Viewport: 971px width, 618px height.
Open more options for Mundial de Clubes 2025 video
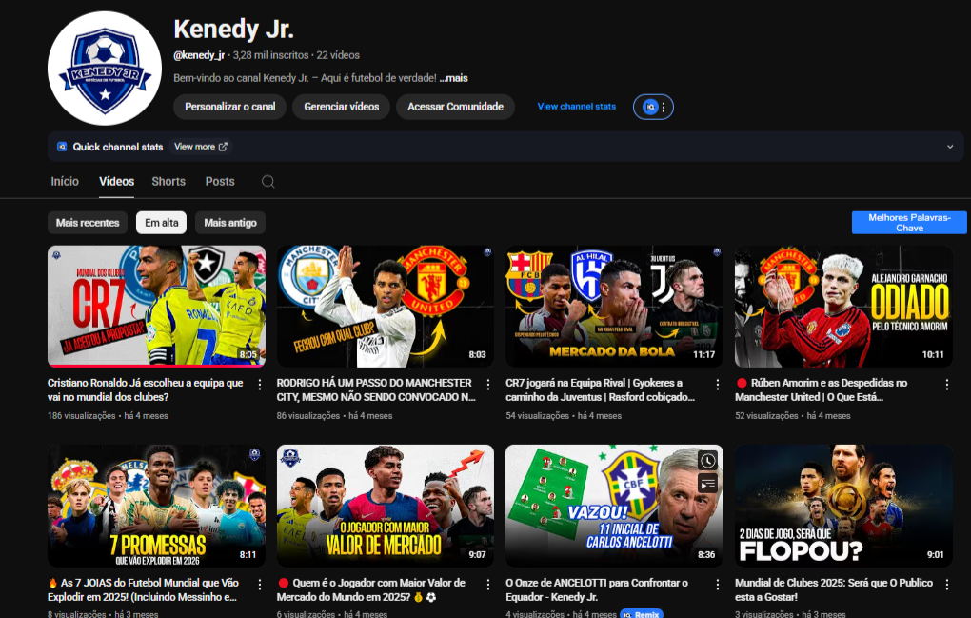[946, 584]
